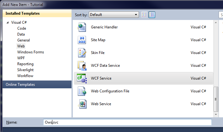Image resolution: width=223 pixels, height=132 pixels.
Task: Select the WCF Service C# icon
Action: click(82, 78)
